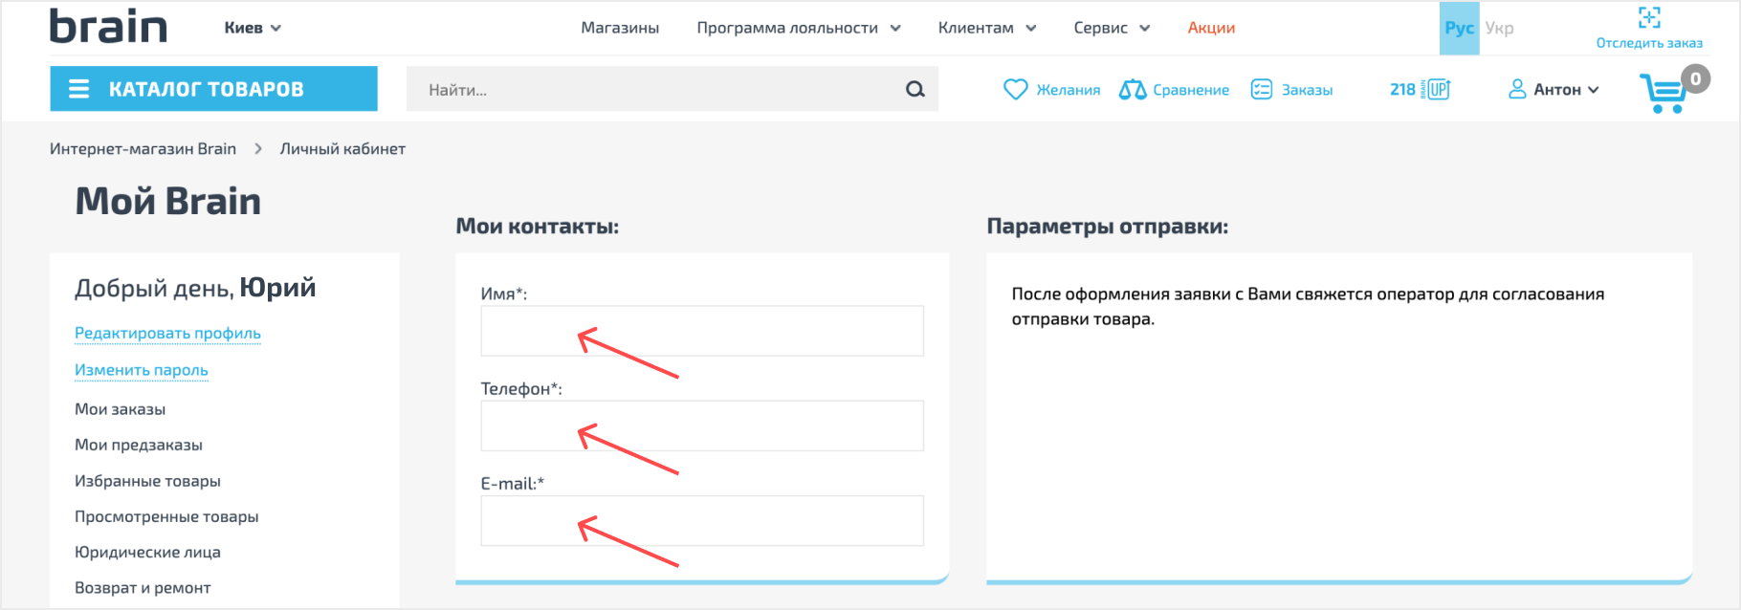Click the cart item count badge
This screenshot has height=610, width=1741.
point(1696,78)
